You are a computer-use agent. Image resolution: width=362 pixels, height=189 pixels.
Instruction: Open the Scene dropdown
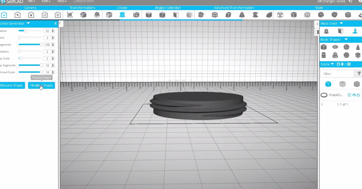coord(332,64)
